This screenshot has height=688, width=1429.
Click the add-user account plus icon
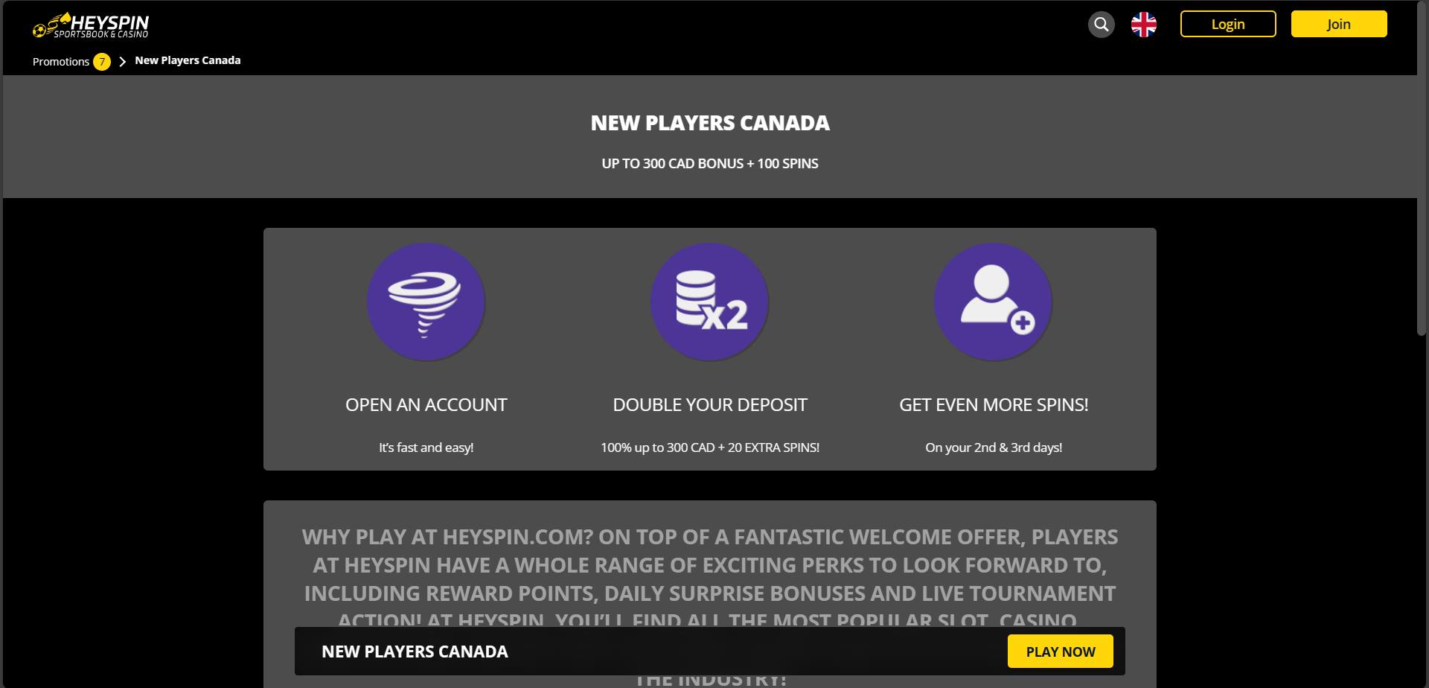click(993, 302)
